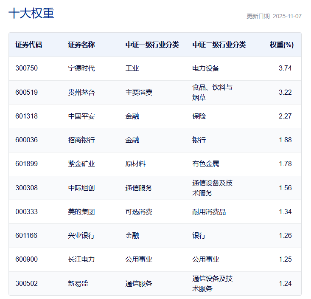Click the 原材料 category cell
The height and width of the screenshot is (299, 311).
pyautogui.click(x=135, y=164)
